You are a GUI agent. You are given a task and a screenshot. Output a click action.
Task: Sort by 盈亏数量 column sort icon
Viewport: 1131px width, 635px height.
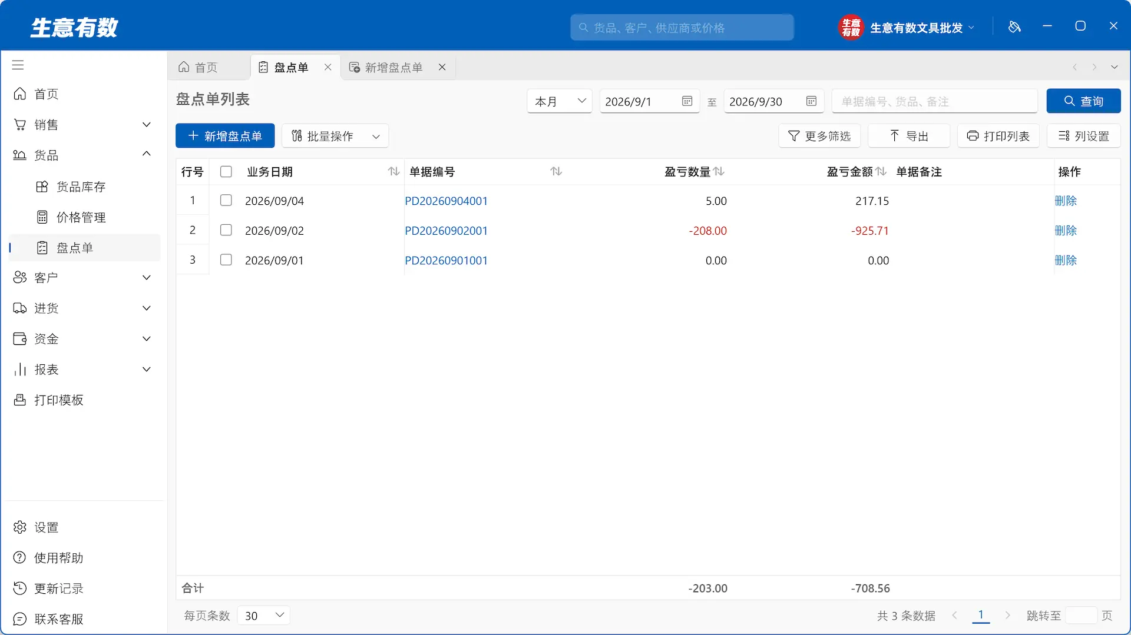click(719, 171)
